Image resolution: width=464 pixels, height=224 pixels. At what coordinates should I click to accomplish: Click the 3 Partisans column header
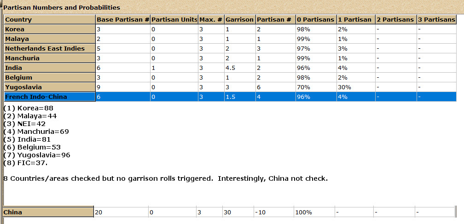click(436, 20)
